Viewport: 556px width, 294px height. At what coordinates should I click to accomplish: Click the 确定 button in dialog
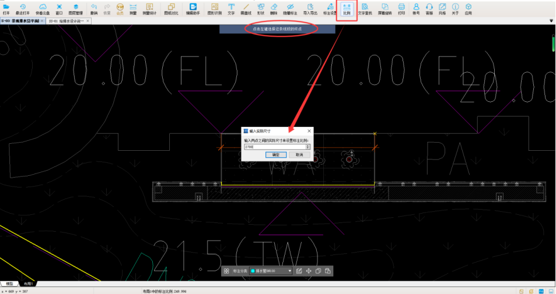tap(276, 155)
